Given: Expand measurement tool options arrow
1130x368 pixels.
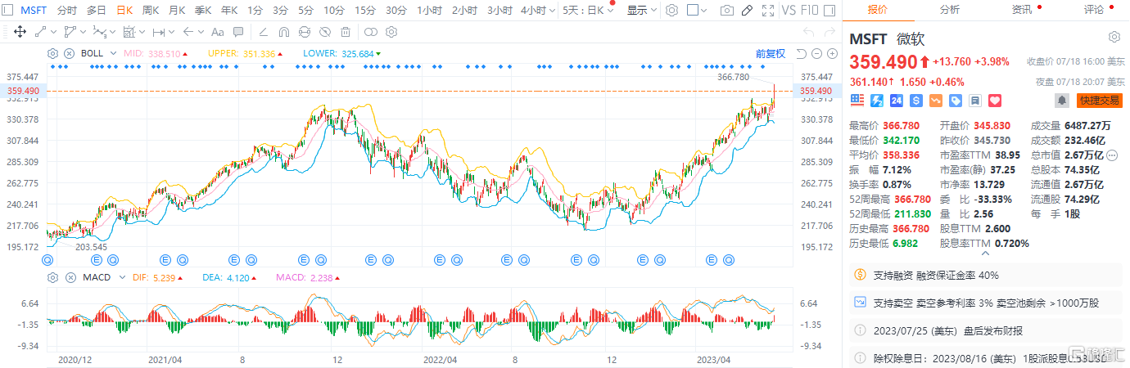Looking at the screenshot, I should [x=171, y=32].
